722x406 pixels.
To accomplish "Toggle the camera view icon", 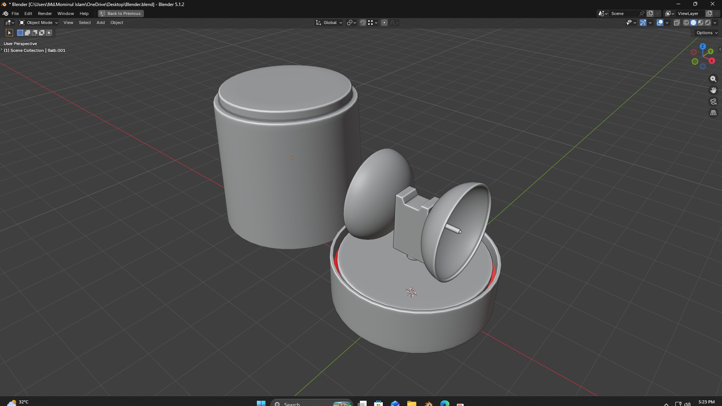I will [713, 101].
